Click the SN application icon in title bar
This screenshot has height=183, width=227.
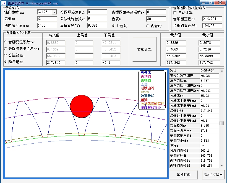[4, 3]
